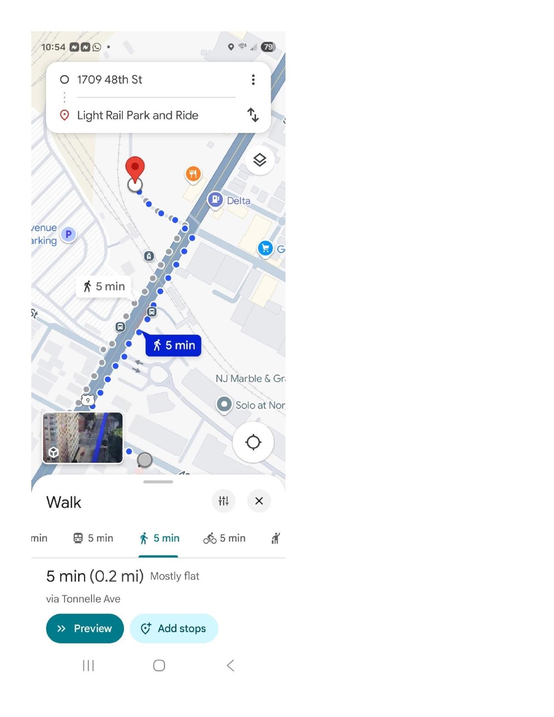
Task: Tap the Delta gas station marker
Action: pyautogui.click(x=215, y=200)
